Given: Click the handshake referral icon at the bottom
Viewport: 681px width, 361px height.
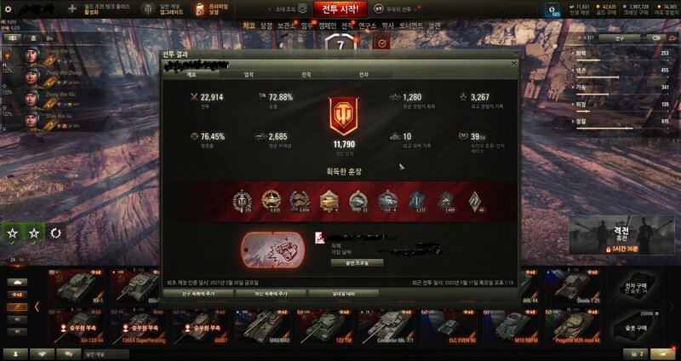Looking at the screenshot, I should pos(42,354).
